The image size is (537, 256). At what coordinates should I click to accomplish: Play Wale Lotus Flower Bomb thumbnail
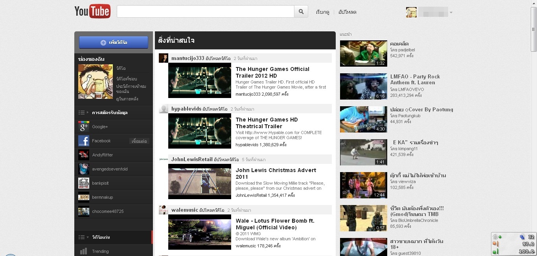point(200,232)
